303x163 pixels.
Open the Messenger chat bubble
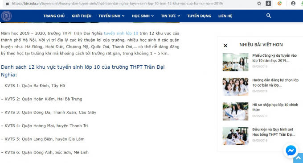point(291,150)
